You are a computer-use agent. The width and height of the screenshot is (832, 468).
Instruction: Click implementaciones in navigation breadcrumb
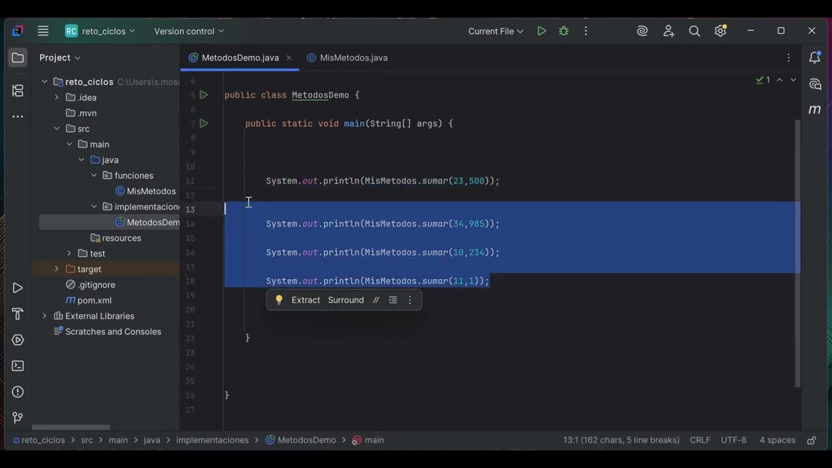[212, 440]
